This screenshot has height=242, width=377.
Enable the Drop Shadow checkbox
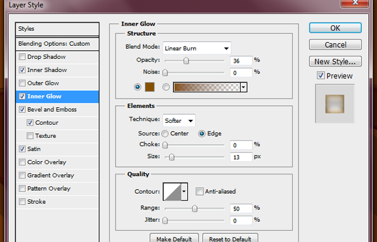22,57
